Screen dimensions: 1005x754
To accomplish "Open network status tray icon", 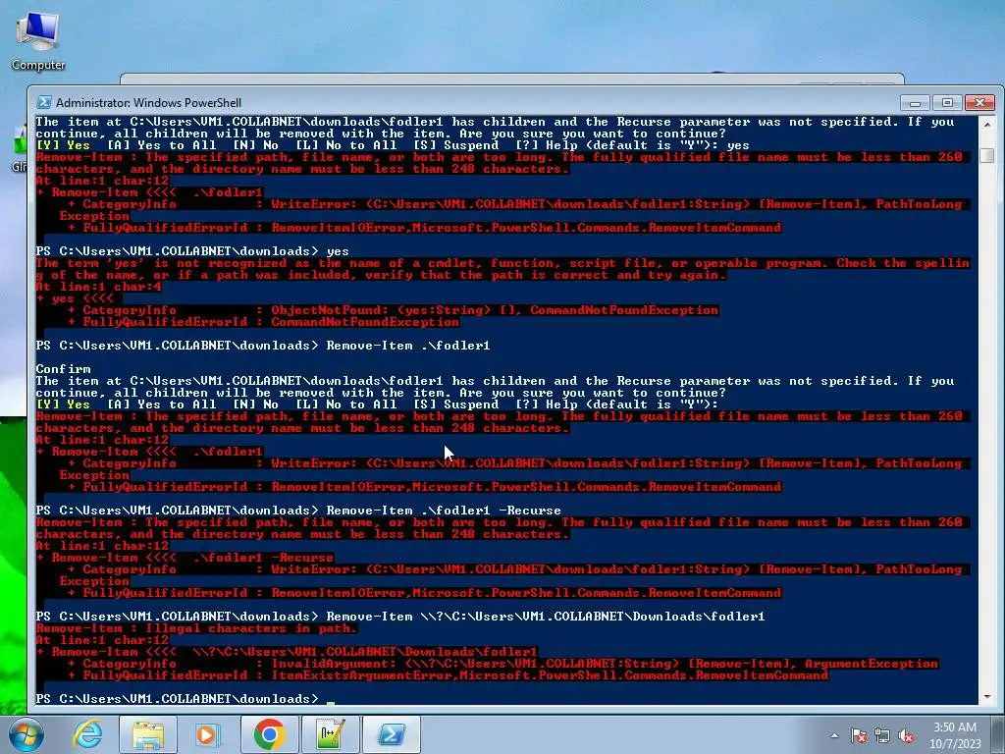I will pos(882,735).
